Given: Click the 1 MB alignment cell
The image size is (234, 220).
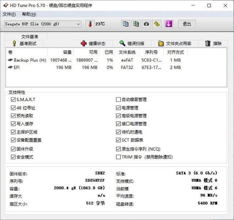Looking at the screenshot, I should click(175, 60).
